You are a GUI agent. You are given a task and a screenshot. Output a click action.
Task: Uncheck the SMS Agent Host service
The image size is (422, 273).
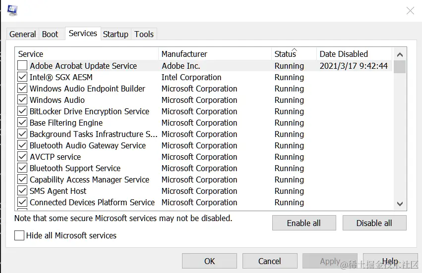(x=22, y=191)
